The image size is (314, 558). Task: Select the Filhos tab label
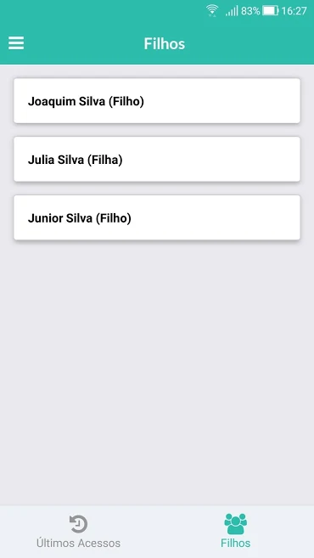pyautogui.click(x=235, y=544)
